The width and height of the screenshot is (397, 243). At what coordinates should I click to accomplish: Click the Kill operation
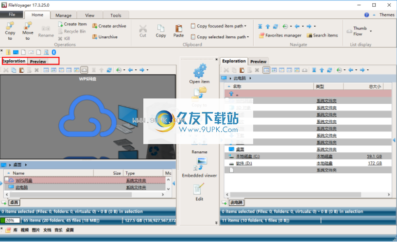(x=64, y=38)
